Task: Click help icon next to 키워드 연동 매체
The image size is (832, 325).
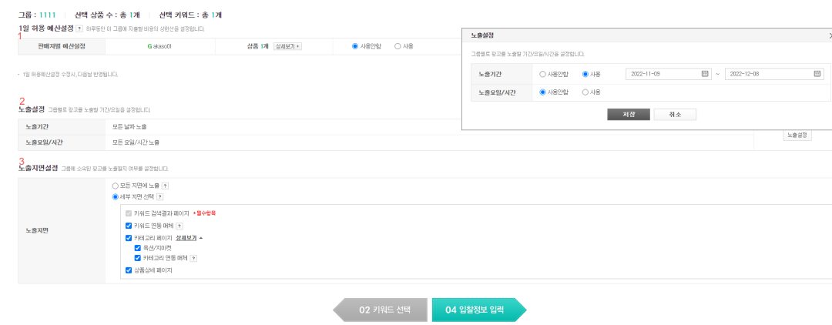Action: 179,226
